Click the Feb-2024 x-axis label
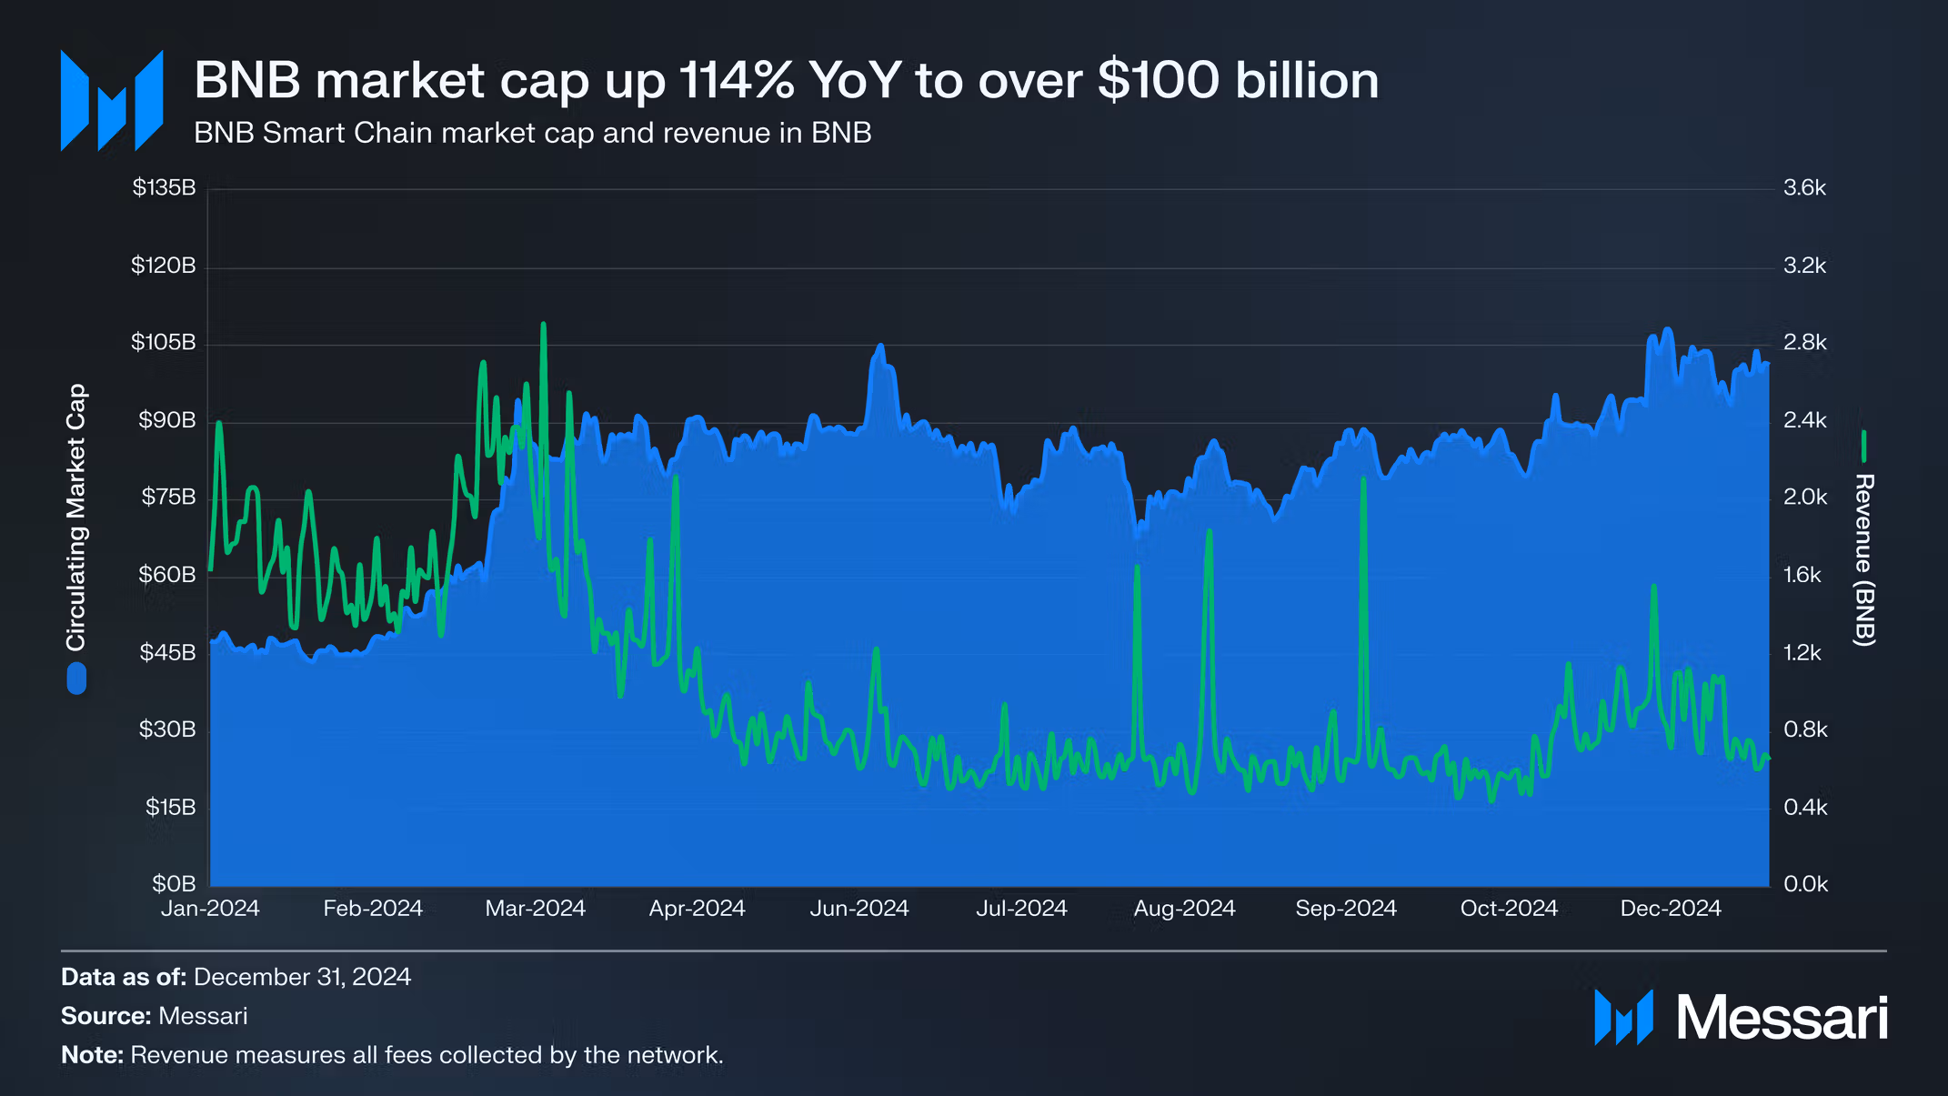Image resolution: width=1948 pixels, height=1096 pixels. [373, 909]
